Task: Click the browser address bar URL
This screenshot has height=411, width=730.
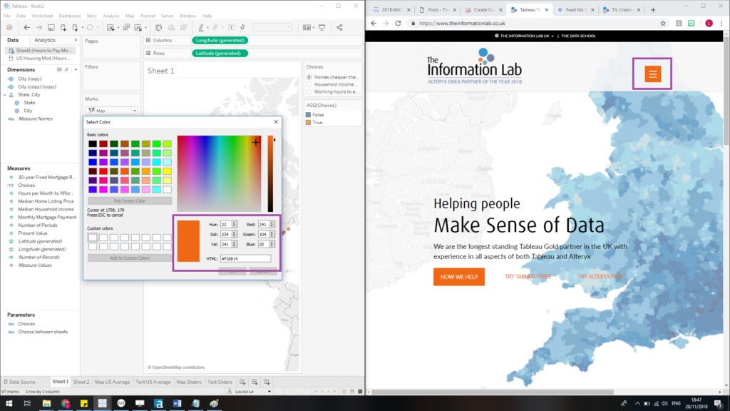Action: [462, 24]
